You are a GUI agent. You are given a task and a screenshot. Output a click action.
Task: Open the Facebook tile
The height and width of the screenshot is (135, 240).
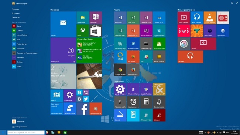tap(83, 109)
